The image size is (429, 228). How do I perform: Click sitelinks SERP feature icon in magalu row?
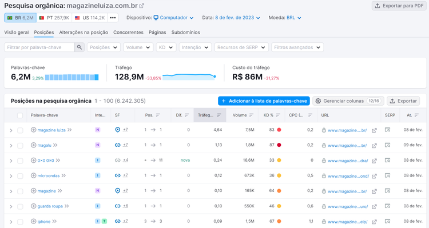click(118, 145)
